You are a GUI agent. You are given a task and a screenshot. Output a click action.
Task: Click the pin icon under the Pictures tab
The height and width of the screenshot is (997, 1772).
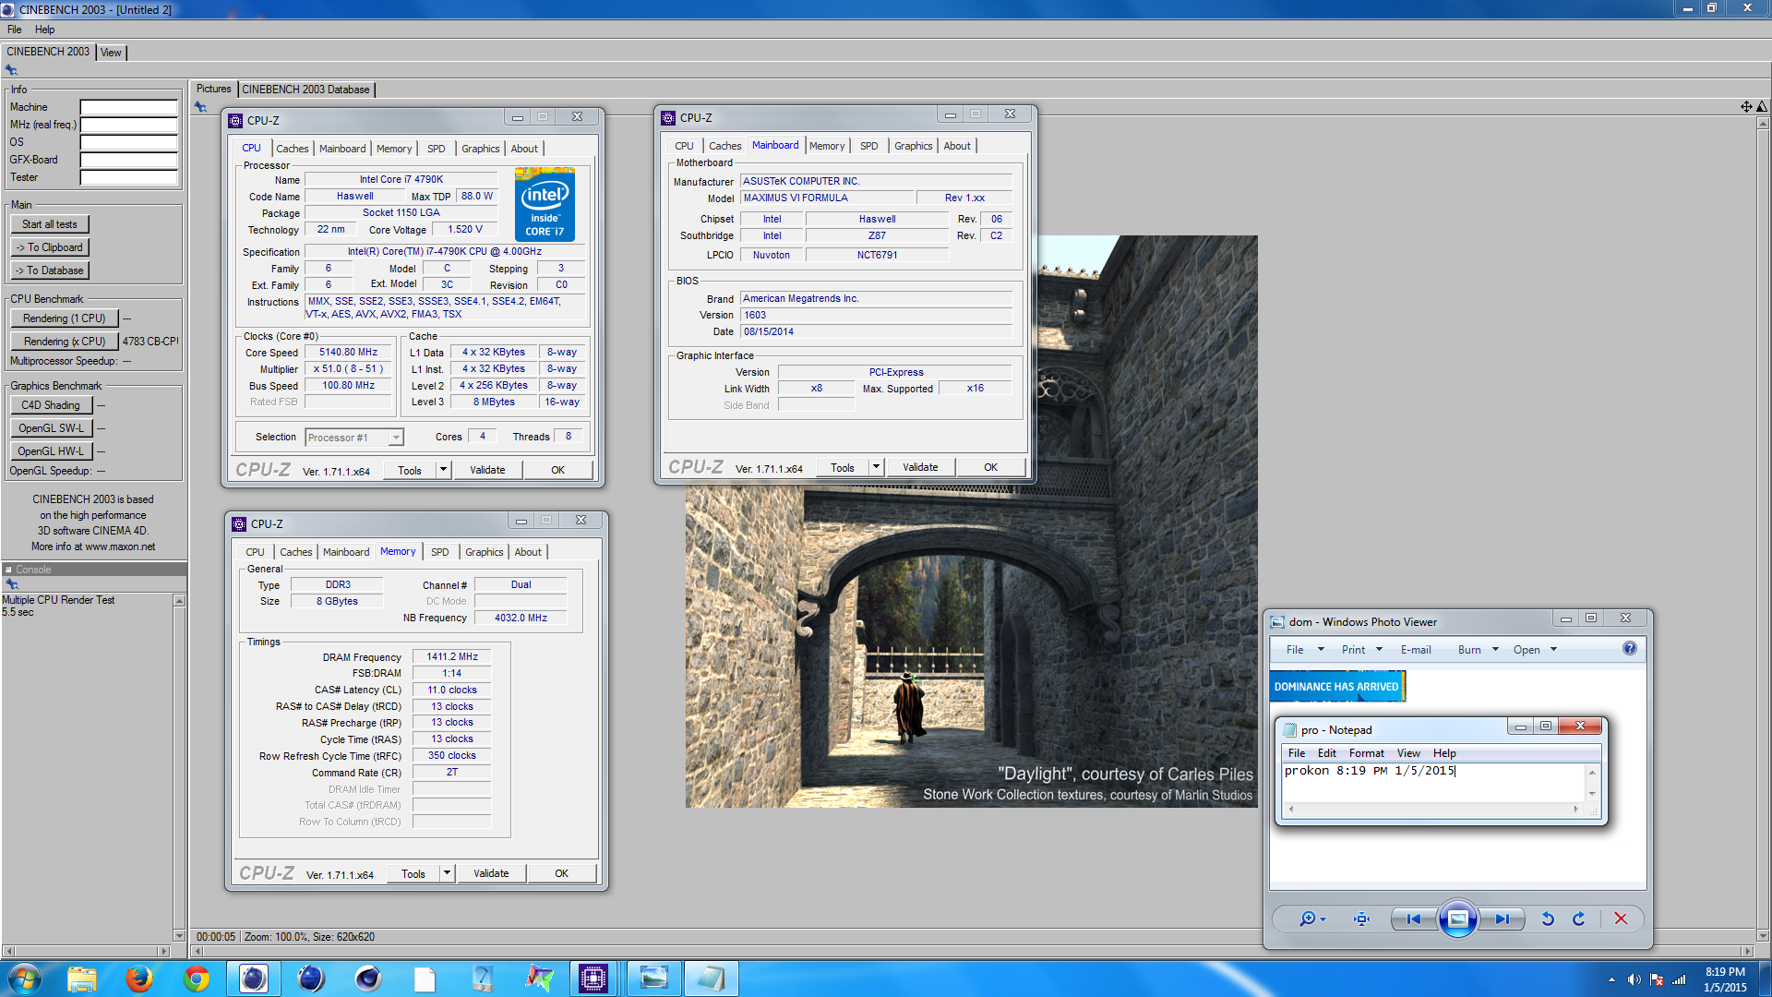coord(200,107)
